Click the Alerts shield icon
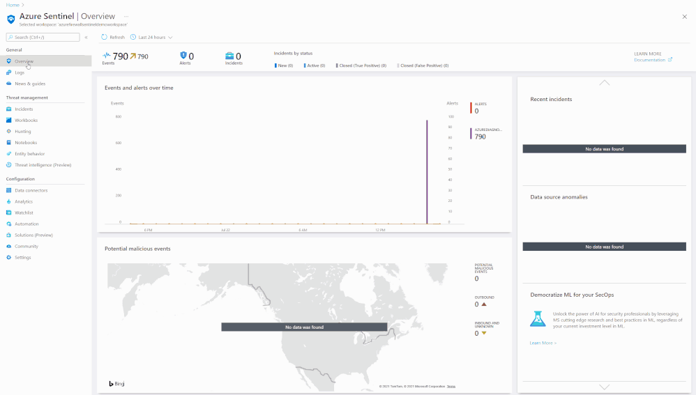The width and height of the screenshot is (696, 395). (183, 56)
